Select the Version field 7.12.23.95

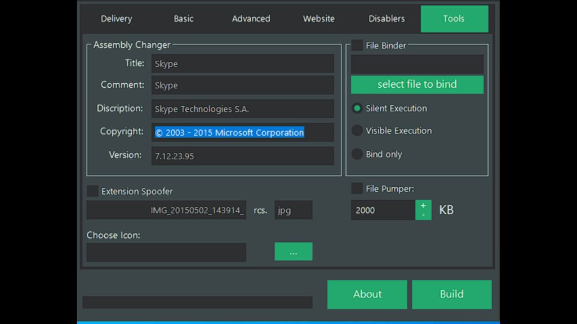pyautogui.click(x=243, y=156)
